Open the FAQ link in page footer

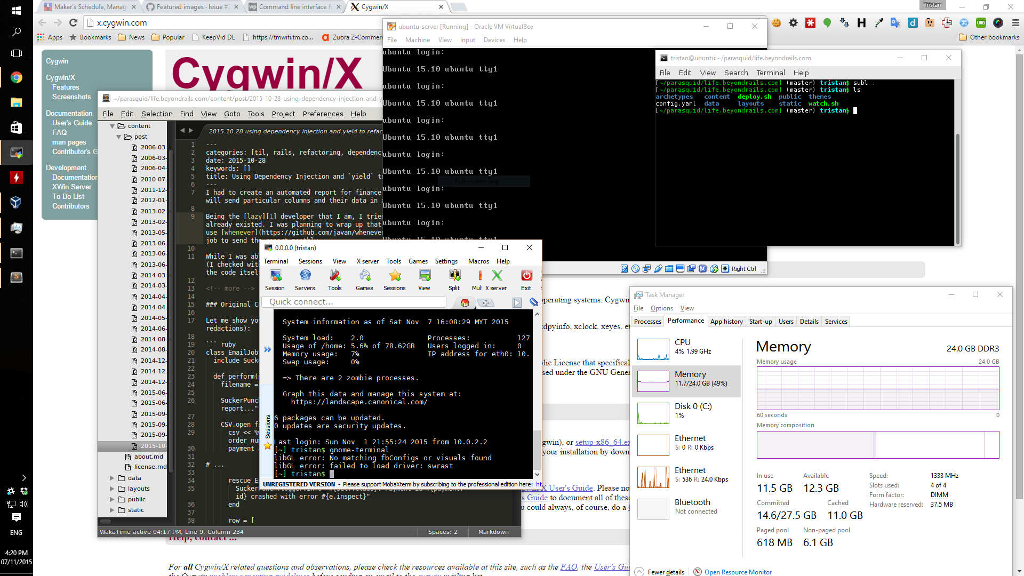(569, 567)
